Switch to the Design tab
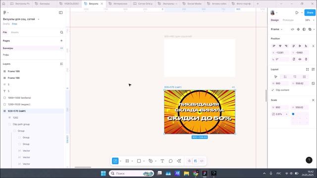This screenshot has height=178, width=317. 275,20
